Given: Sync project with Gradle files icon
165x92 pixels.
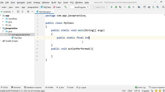Looking at the screenshot, I should [149, 7].
